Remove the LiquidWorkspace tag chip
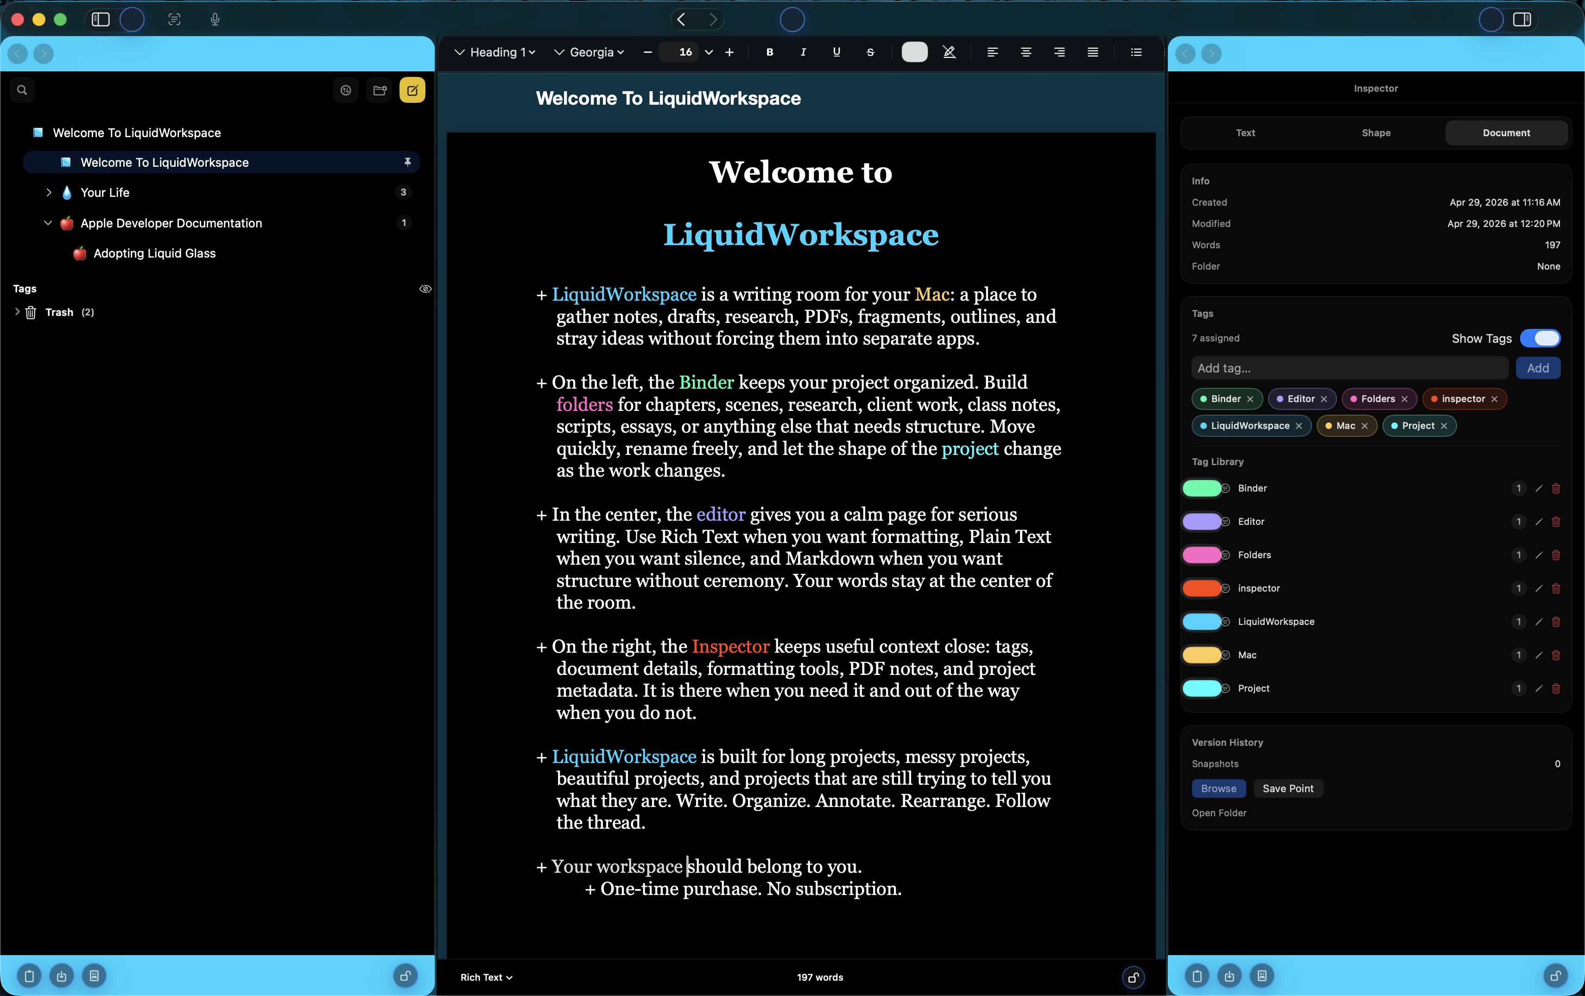 (1299, 426)
